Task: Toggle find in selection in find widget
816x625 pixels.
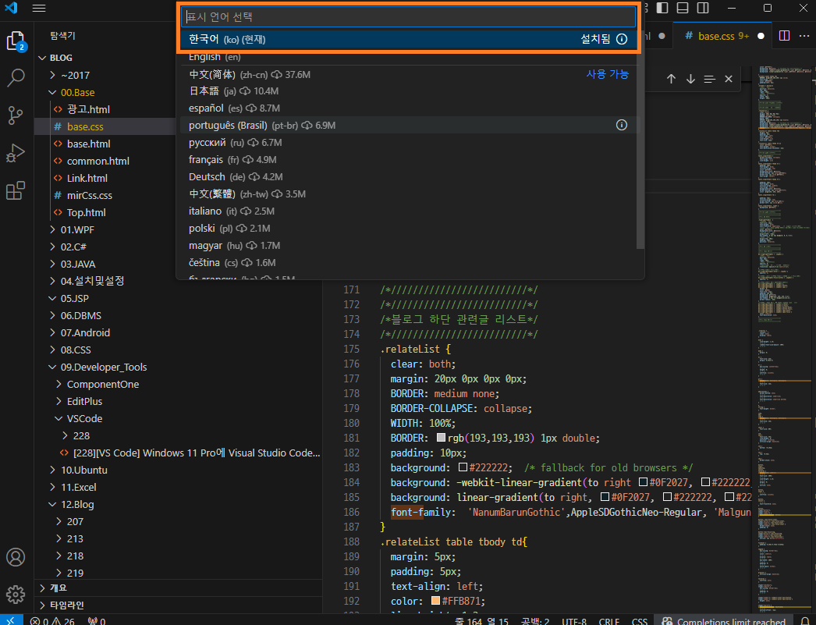Action: point(709,79)
